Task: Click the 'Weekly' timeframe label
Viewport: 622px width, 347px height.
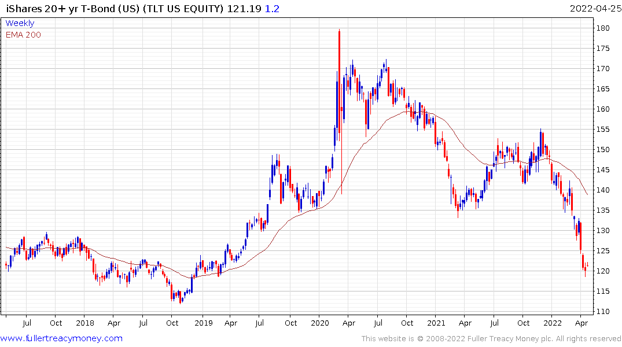Action: coord(20,23)
